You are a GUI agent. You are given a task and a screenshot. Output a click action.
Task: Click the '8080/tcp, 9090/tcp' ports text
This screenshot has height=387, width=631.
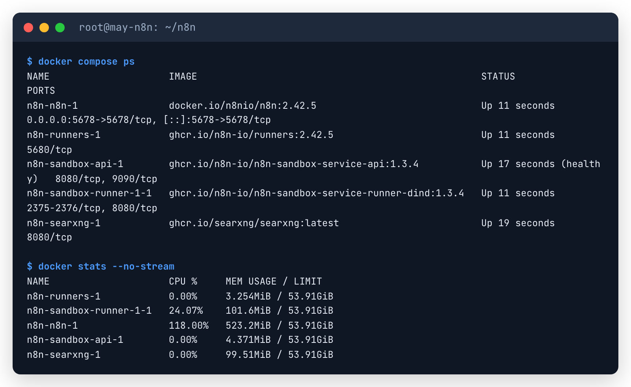pos(106,179)
